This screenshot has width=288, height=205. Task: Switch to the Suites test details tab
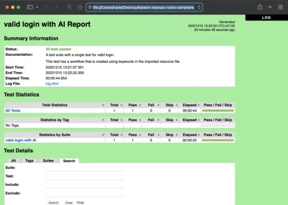pyautogui.click(x=48, y=160)
